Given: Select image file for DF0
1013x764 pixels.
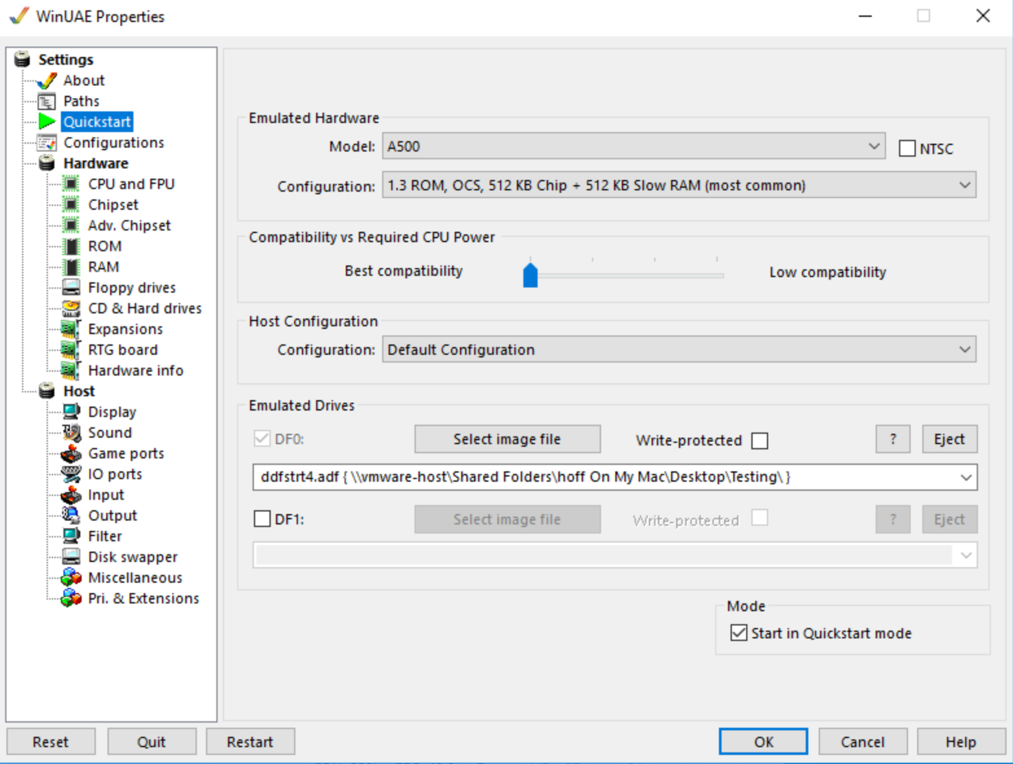Looking at the screenshot, I should (507, 439).
